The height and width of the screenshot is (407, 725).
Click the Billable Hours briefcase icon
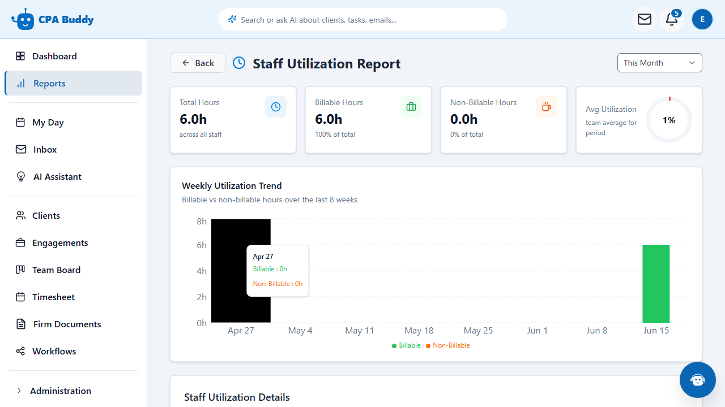click(x=411, y=107)
